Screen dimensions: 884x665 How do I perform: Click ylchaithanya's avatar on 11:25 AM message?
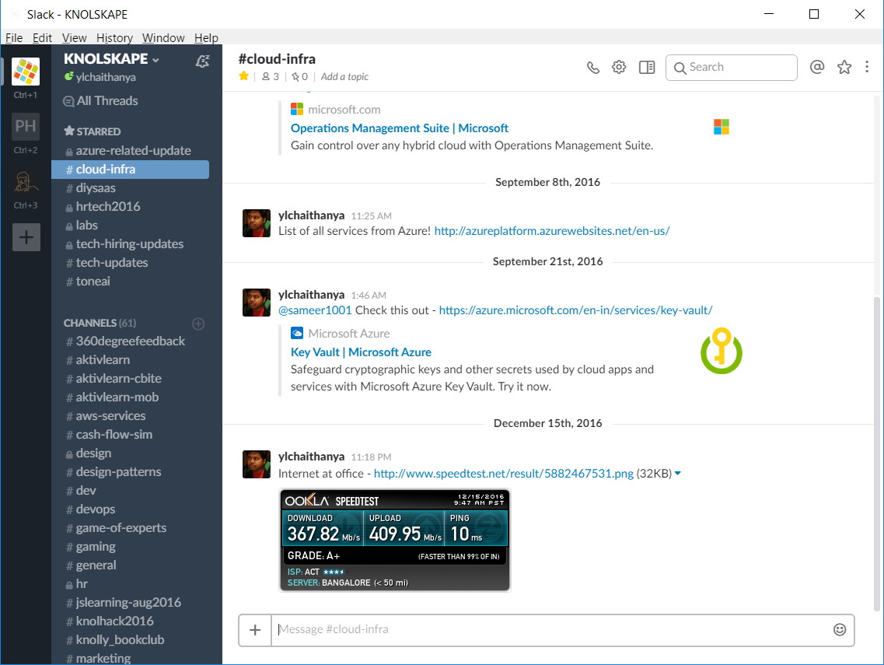point(257,222)
